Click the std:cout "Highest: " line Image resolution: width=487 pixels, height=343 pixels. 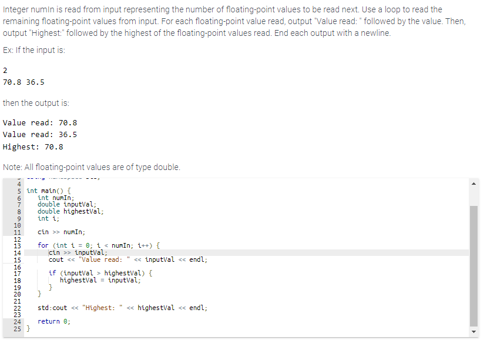(x=122, y=308)
